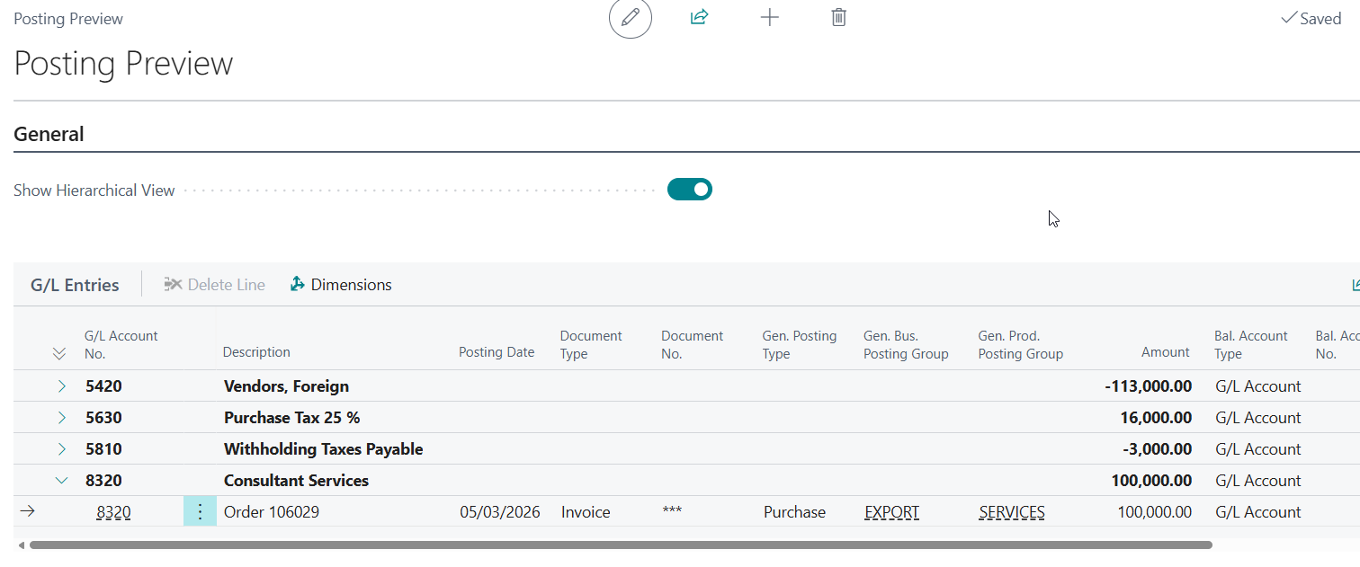Click the Delete Line action
This screenshot has width=1360, height=567.
click(x=214, y=285)
